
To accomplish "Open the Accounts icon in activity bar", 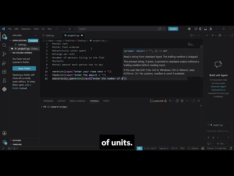I will click(x=4, y=133).
